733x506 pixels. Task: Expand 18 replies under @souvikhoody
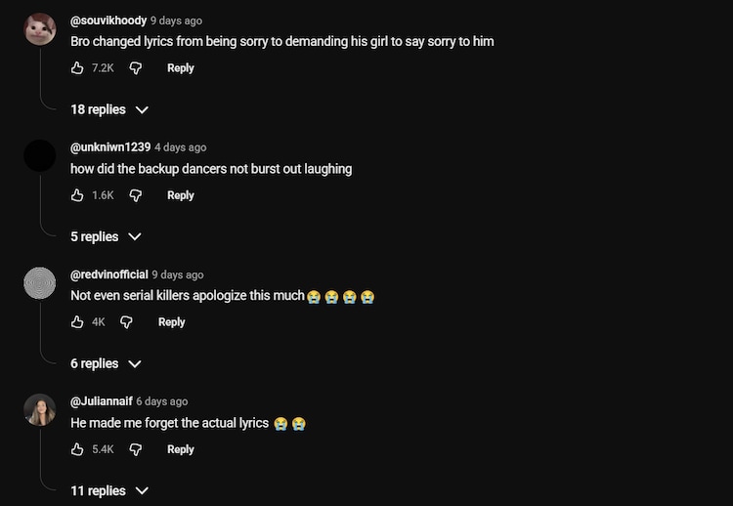[x=108, y=109]
